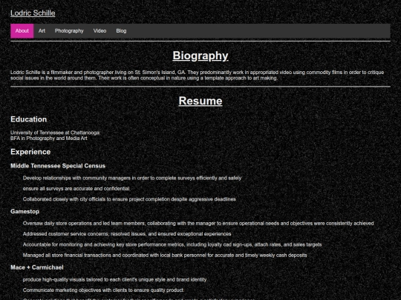This screenshot has height=300, width=401.
Task: Click the Biography heading
Action: [200, 56]
